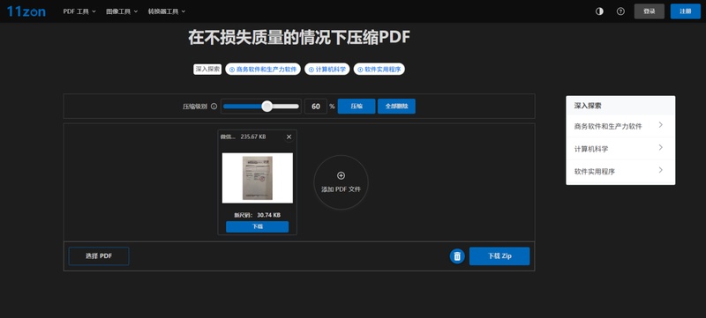
Task: Click the 登录 button
Action: click(x=649, y=11)
